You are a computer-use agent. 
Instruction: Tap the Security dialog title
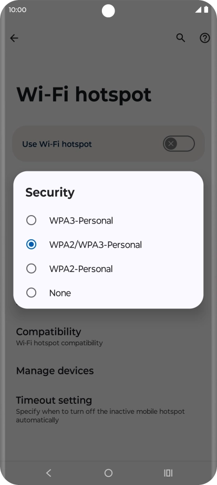(50, 192)
